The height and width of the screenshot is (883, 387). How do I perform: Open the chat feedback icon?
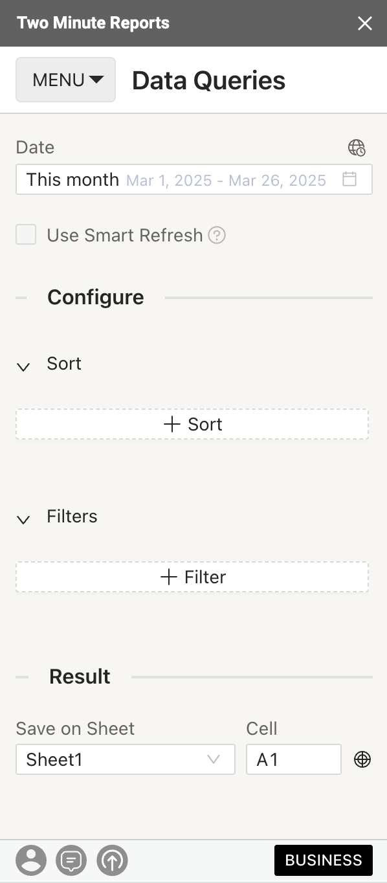click(71, 860)
